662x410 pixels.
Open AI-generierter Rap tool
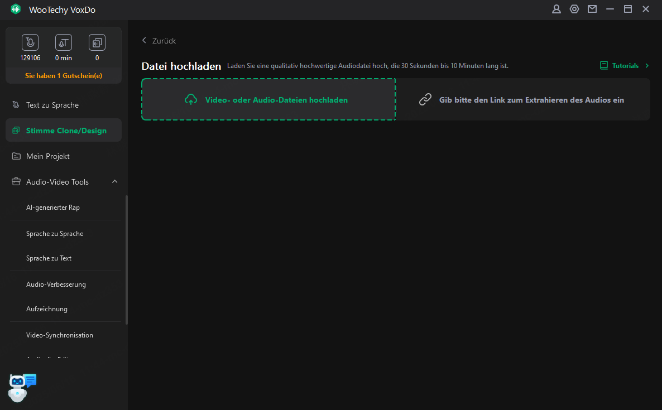coord(53,208)
